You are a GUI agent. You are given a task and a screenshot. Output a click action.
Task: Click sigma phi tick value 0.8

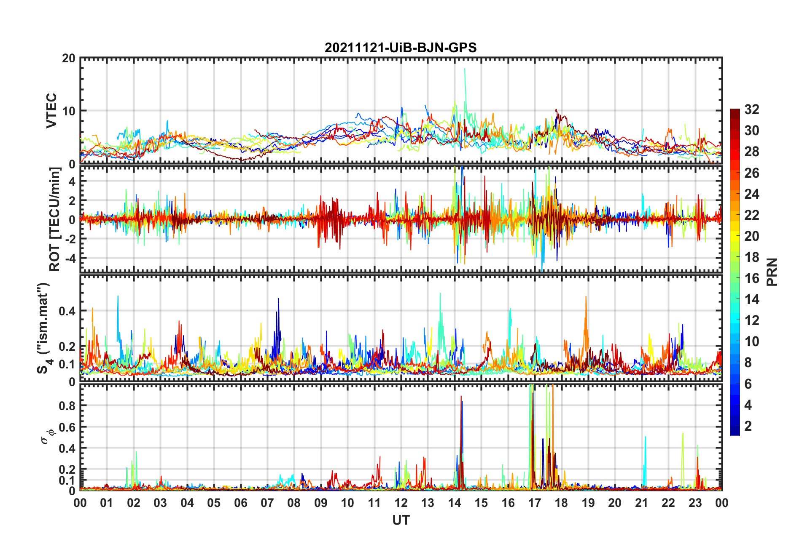[67, 406]
